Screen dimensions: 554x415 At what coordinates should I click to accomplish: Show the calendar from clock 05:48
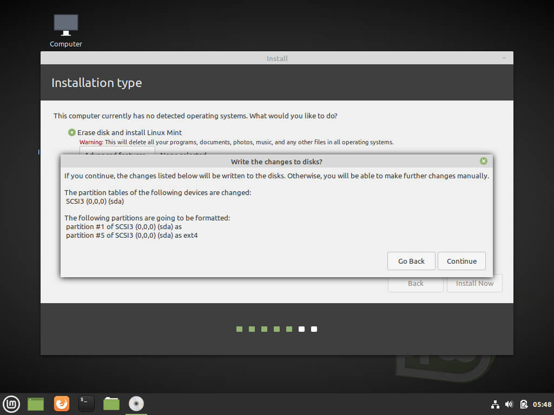pyautogui.click(x=542, y=404)
